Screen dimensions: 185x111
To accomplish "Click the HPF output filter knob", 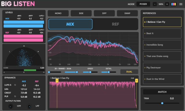I will (11, 106).
